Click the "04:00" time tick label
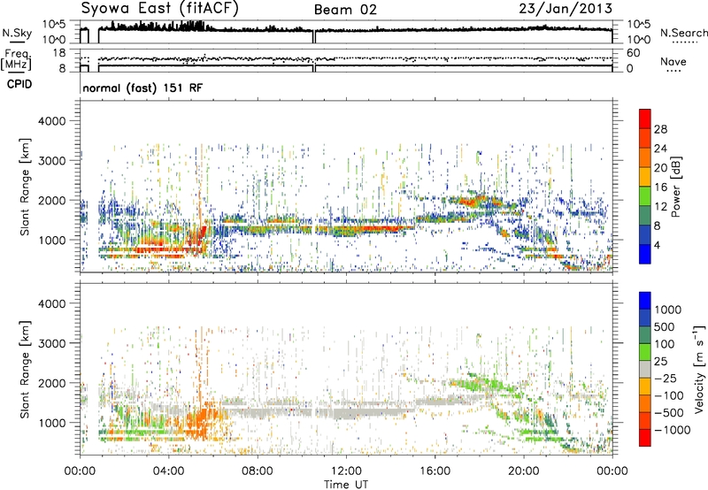 pyautogui.click(x=169, y=471)
